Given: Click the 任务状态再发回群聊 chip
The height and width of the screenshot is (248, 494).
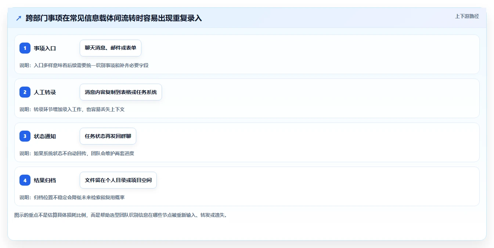Looking at the screenshot, I should tap(108, 136).
